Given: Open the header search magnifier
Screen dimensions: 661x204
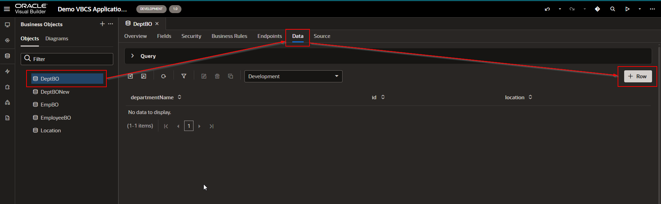Looking at the screenshot, I should pyautogui.click(x=612, y=9).
